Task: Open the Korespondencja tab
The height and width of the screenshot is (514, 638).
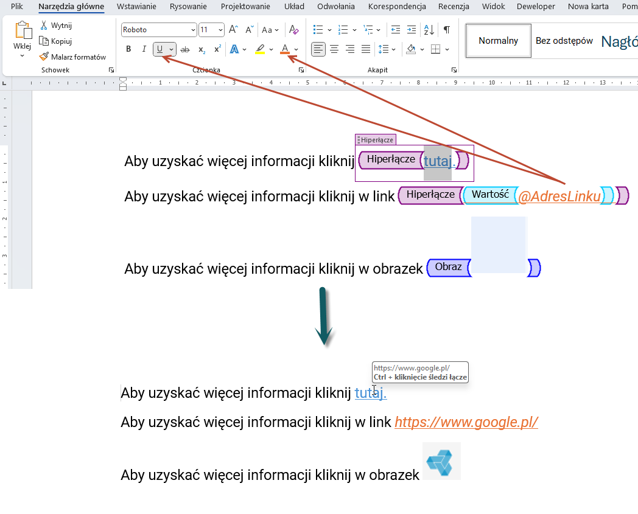Action: [397, 7]
